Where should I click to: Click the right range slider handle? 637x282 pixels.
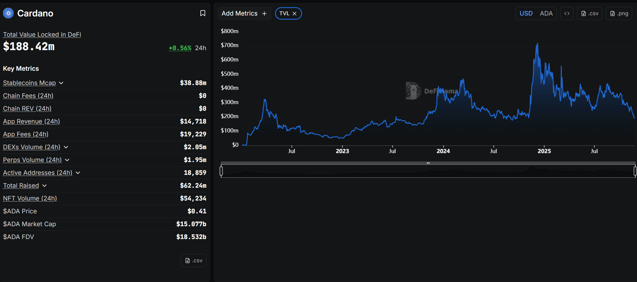coord(635,171)
